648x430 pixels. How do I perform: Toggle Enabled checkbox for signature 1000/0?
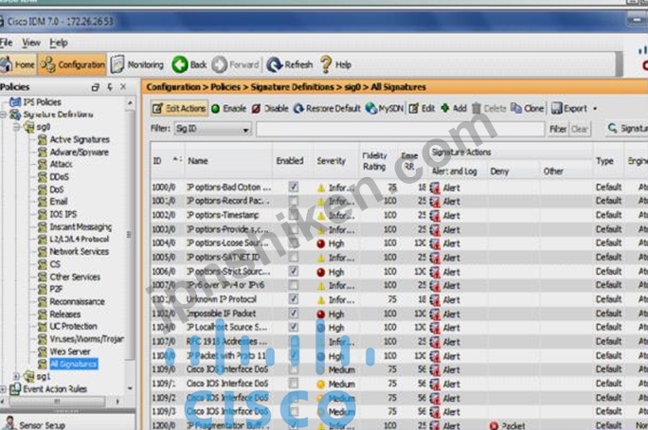[x=293, y=187]
